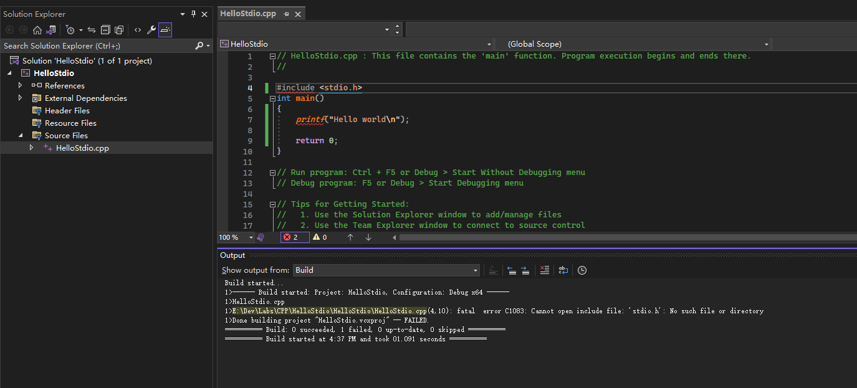857x388 pixels.
Task: Click the 2 errors indicator button
Action: 294,237
